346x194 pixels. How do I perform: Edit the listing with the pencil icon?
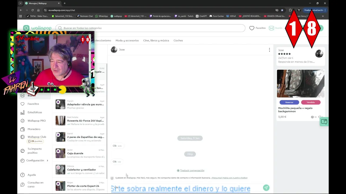pos(320,74)
